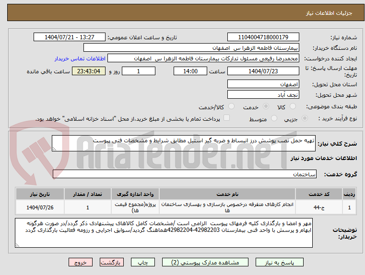The width and height of the screenshot is (365, 275).
Task: Click need date cell 1404/07/26
Action: [40, 207]
